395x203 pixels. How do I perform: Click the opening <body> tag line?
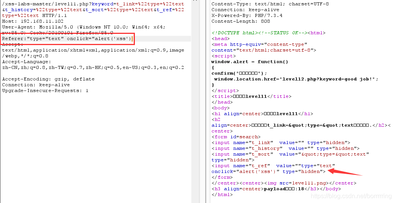pyautogui.click(x=221, y=108)
